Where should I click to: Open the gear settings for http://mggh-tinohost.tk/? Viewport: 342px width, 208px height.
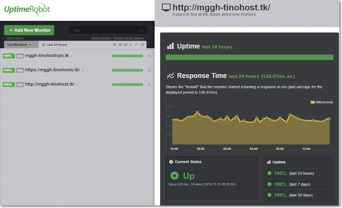pyautogui.click(x=149, y=85)
